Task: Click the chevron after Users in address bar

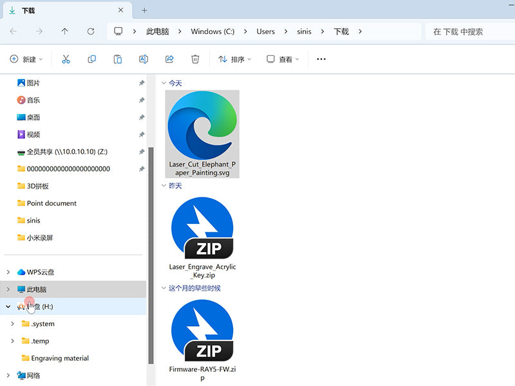Action: pos(286,32)
